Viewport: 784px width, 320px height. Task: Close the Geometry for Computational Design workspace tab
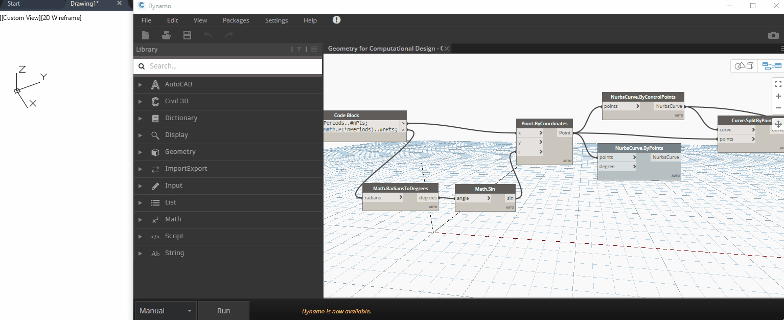click(447, 49)
